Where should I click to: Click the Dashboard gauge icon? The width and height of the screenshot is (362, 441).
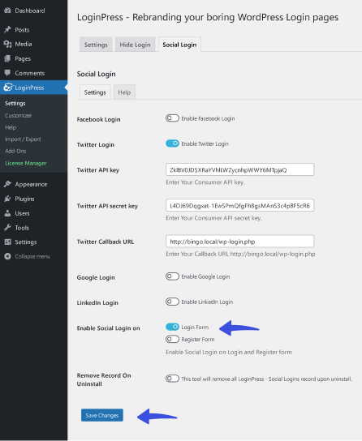pyautogui.click(x=7, y=11)
